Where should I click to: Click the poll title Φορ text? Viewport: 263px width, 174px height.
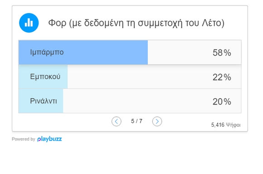coord(136,23)
